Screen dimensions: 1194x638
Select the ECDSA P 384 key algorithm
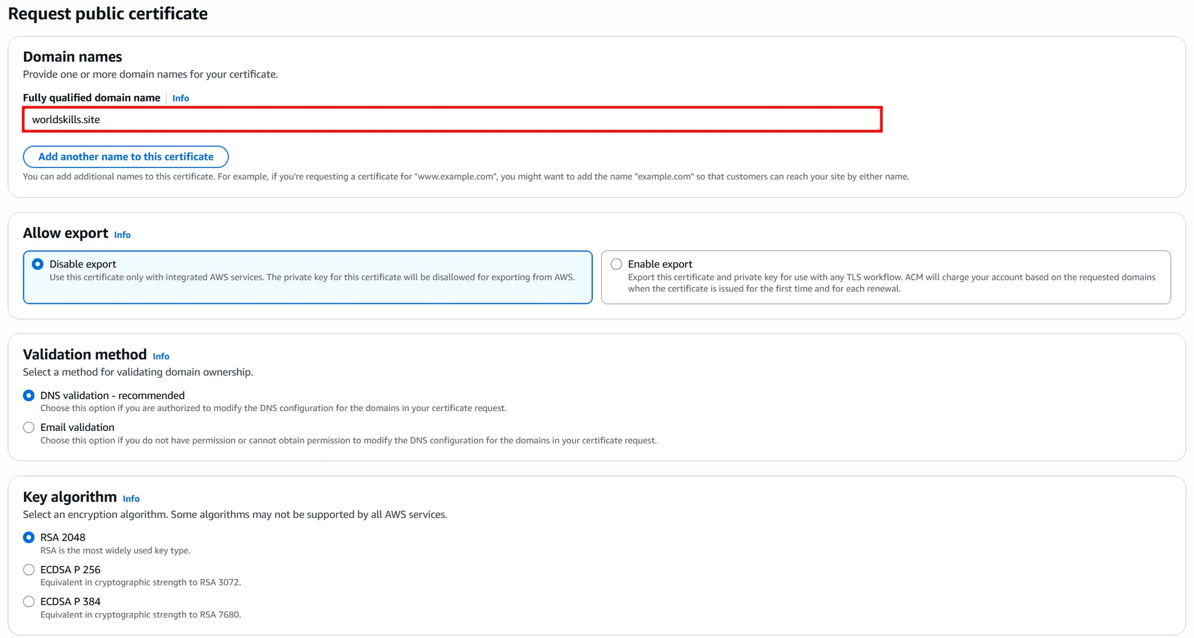pyautogui.click(x=29, y=601)
